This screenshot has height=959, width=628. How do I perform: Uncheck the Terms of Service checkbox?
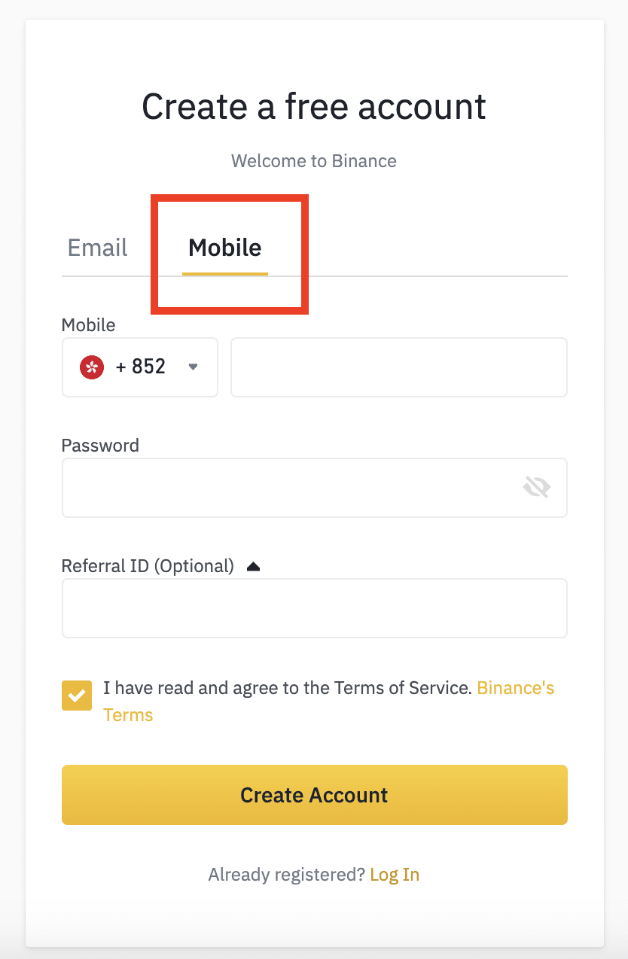pyautogui.click(x=77, y=696)
